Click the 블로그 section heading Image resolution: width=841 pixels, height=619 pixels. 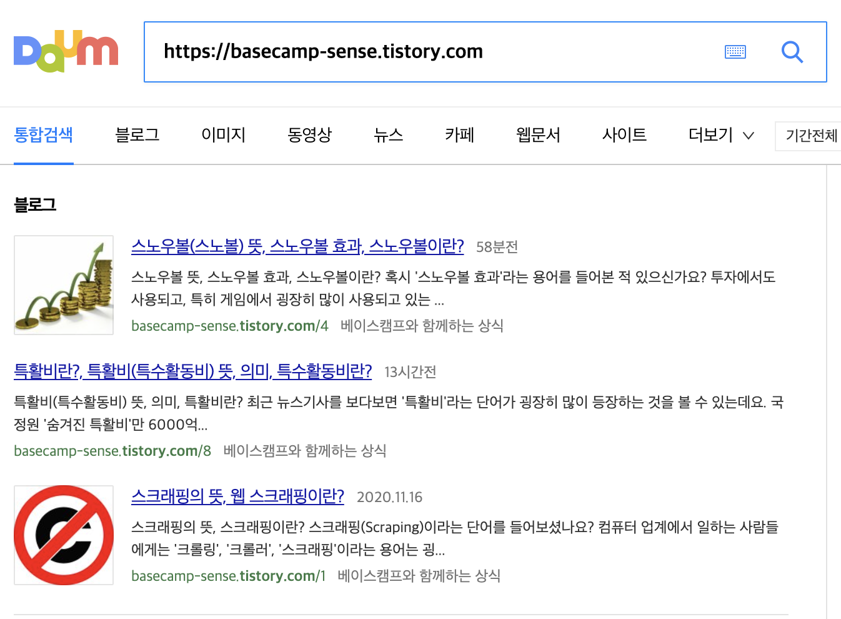[35, 204]
